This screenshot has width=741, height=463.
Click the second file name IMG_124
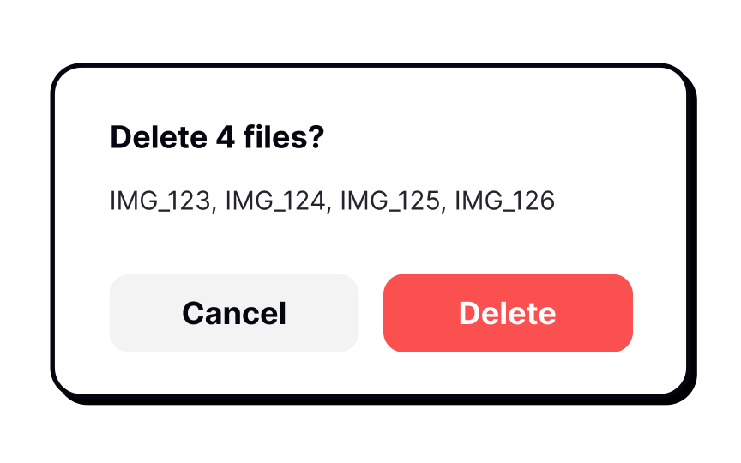tap(275, 201)
